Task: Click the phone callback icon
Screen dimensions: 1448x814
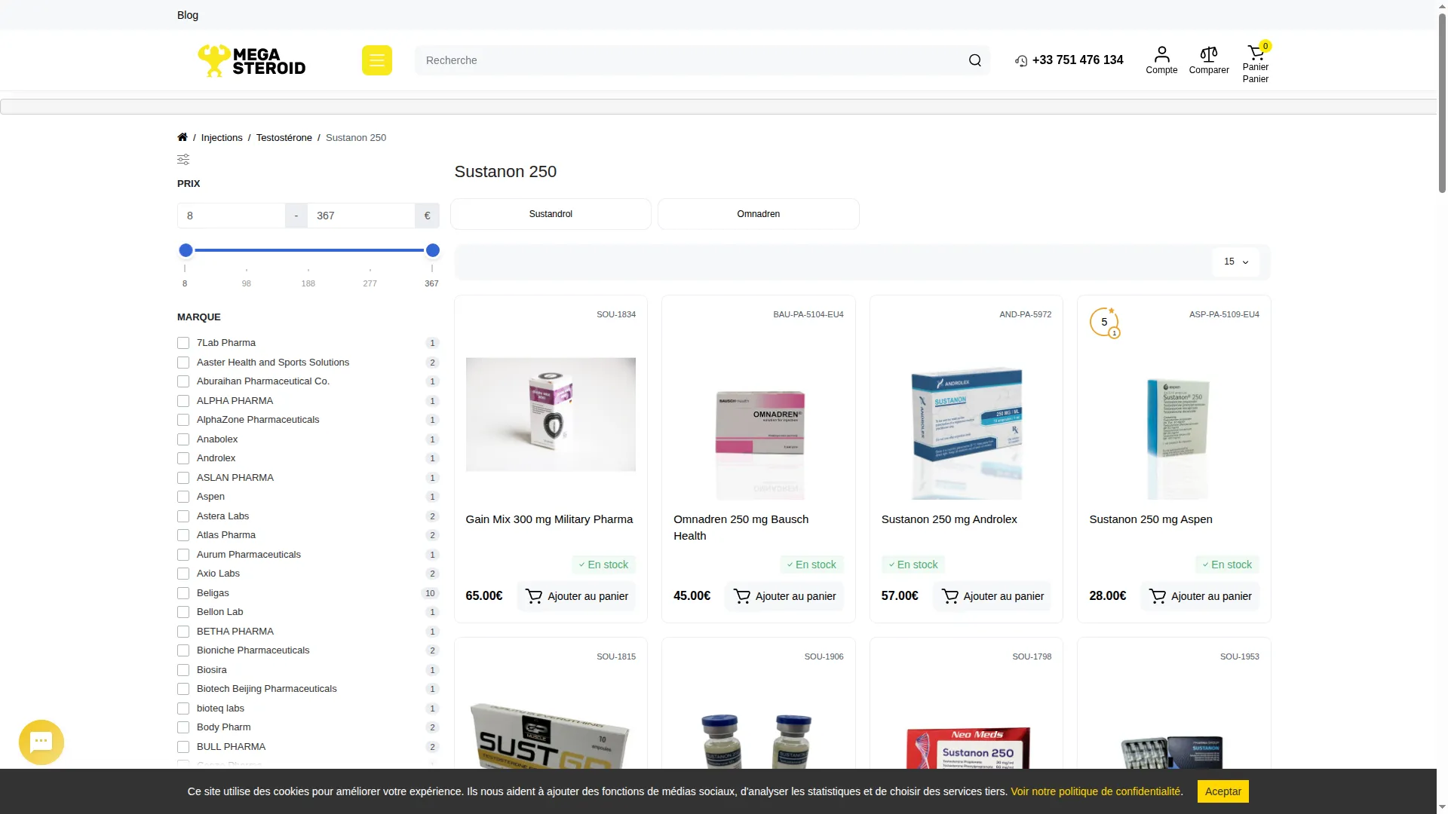Action: pos(1021,61)
